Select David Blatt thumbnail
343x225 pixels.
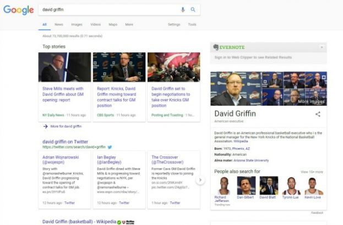269,186
